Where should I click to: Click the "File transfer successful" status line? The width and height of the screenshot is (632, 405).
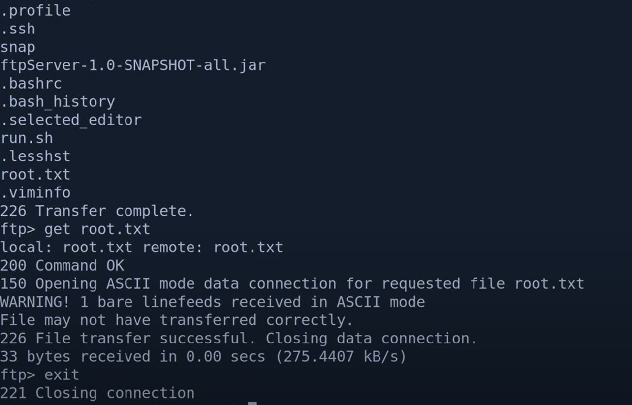[239, 339]
